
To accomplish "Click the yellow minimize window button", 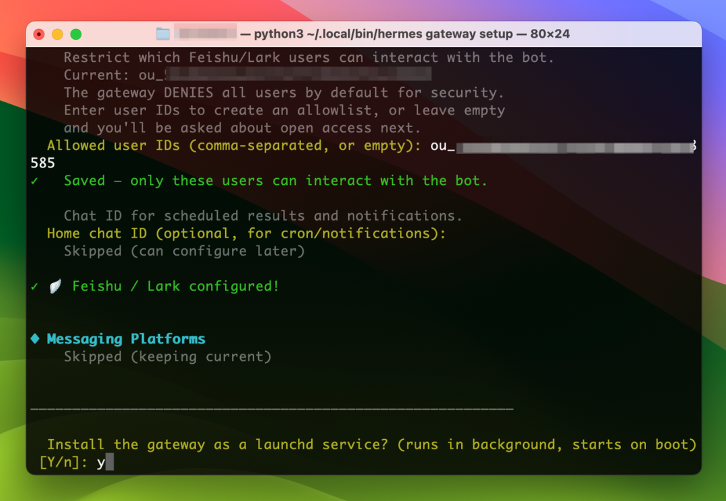I will tap(57, 34).
